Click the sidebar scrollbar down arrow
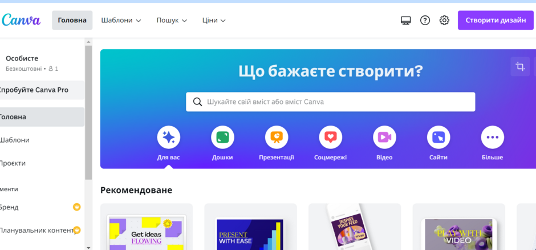This screenshot has height=250, width=536. pyautogui.click(x=88, y=247)
